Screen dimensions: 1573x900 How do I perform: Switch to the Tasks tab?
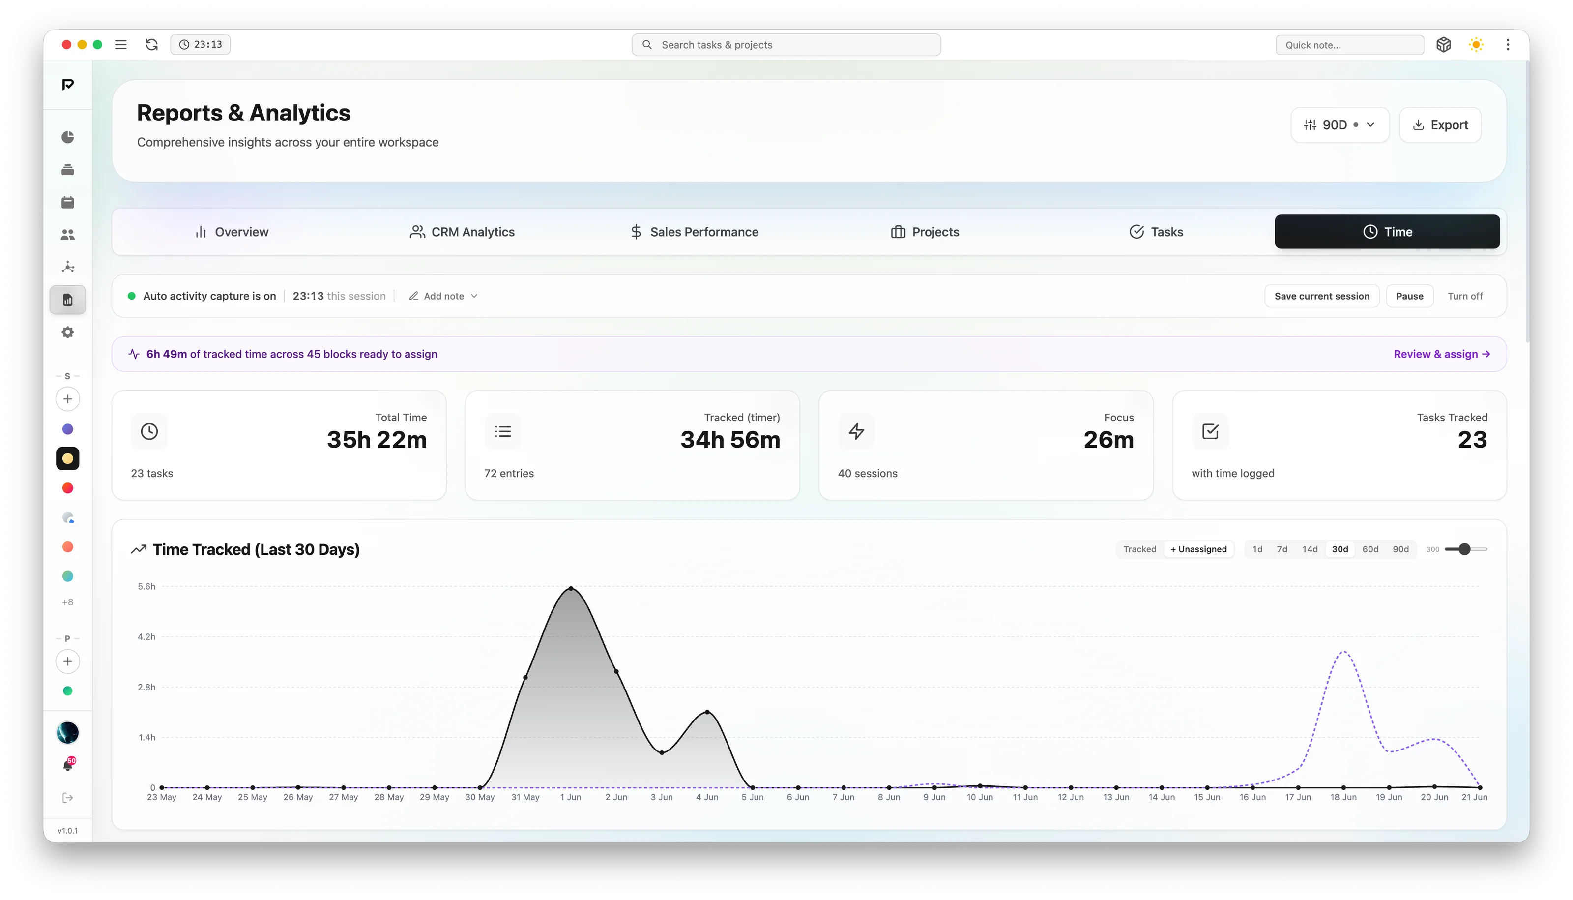click(1155, 232)
